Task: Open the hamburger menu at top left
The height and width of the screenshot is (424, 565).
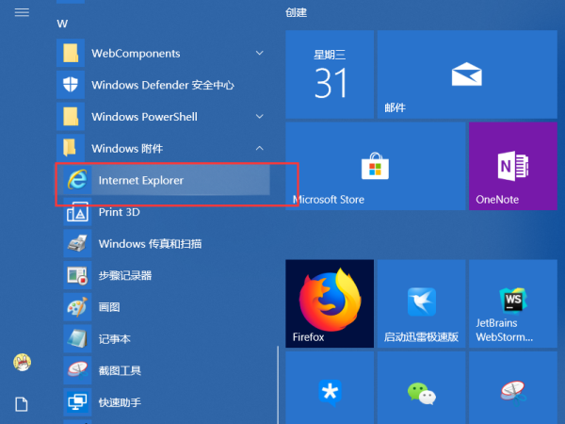Action: 22,12
